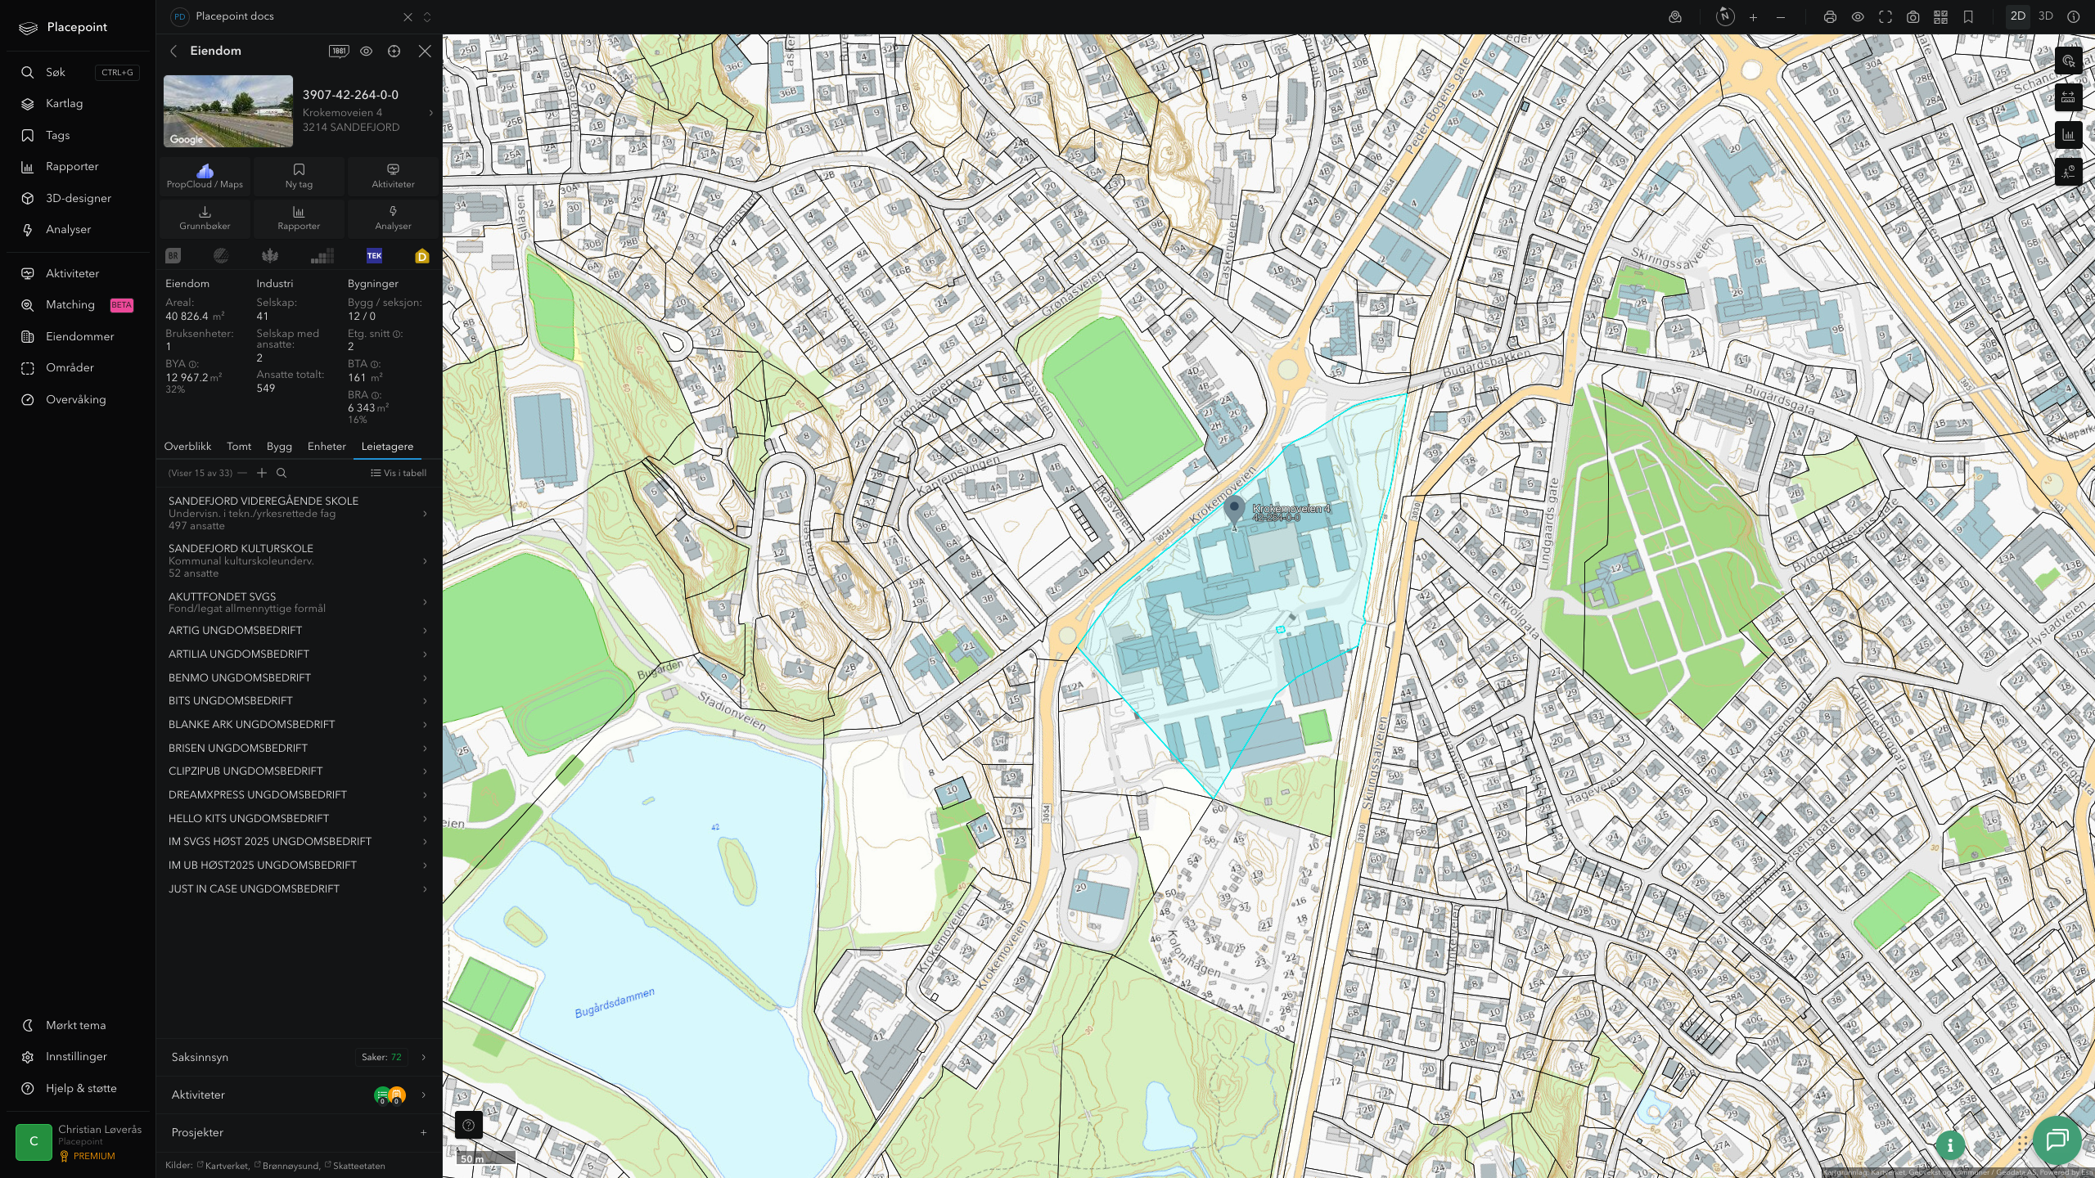Open map bookmarks in top toolbar

[1968, 16]
